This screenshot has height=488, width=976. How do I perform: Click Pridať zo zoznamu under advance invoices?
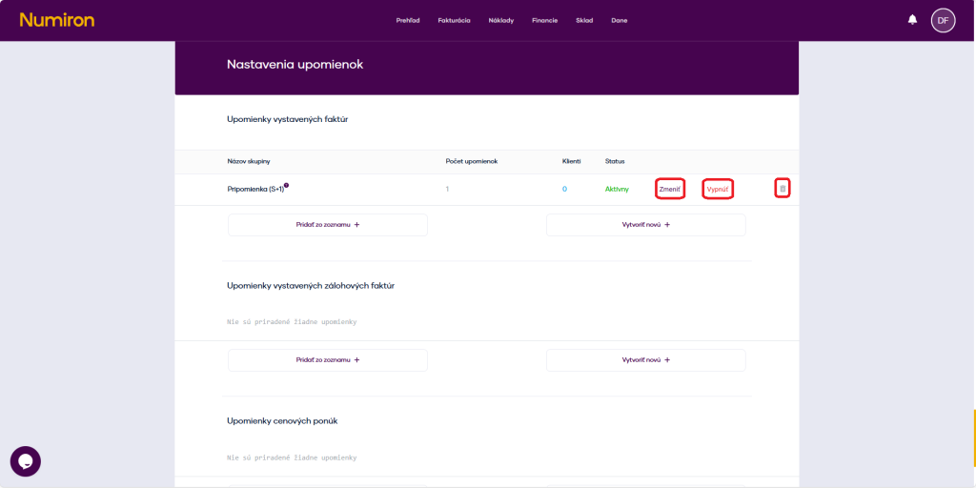coord(328,360)
